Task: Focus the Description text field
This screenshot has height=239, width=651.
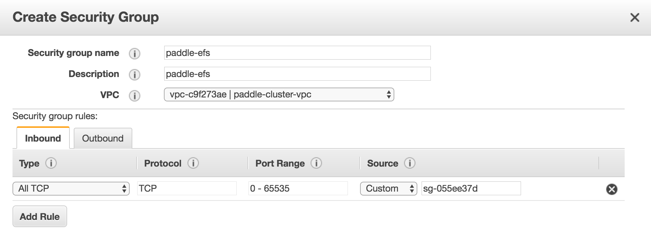Action: point(297,74)
